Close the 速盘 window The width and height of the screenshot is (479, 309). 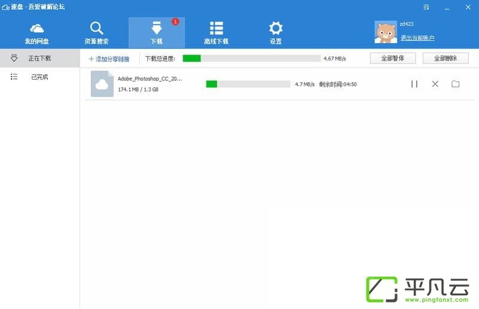pyautogui.click(x=468, y=7)
